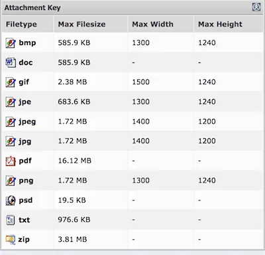Click the 1.72 MB png filesize
Screen dimensions: 265x255
pyautogui.click(x=72, y=181)
